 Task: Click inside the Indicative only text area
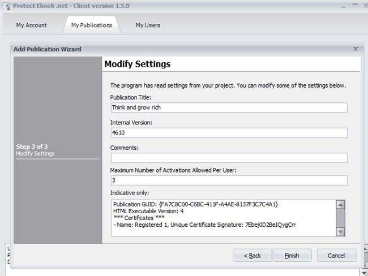[x=224, y=218]
